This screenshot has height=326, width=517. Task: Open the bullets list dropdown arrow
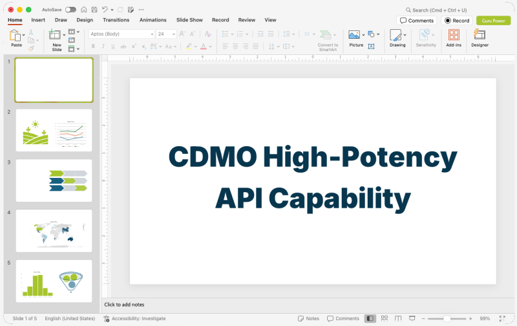point(232,34)
